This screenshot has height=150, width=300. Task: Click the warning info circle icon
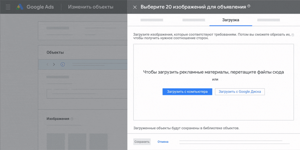[63, 64]
